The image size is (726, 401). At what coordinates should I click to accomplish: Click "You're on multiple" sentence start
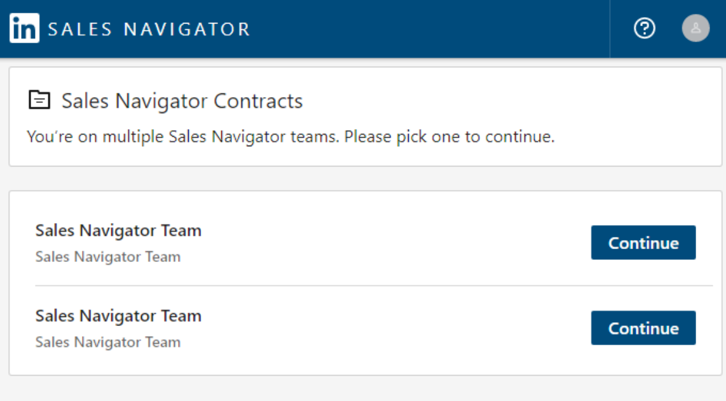pyautogui.click(x=95, y=137)
